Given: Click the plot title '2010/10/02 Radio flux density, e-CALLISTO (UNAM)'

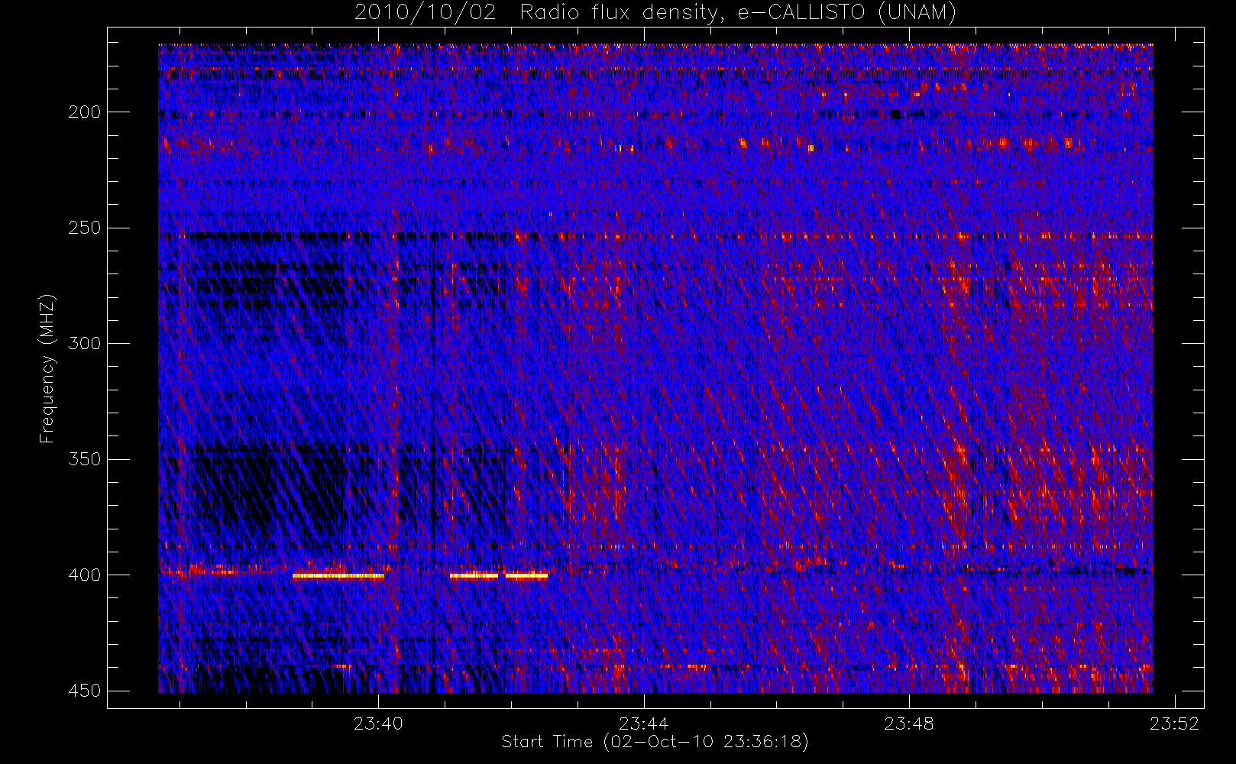Looking at the screenshot, I should click(x=655, y=13).
